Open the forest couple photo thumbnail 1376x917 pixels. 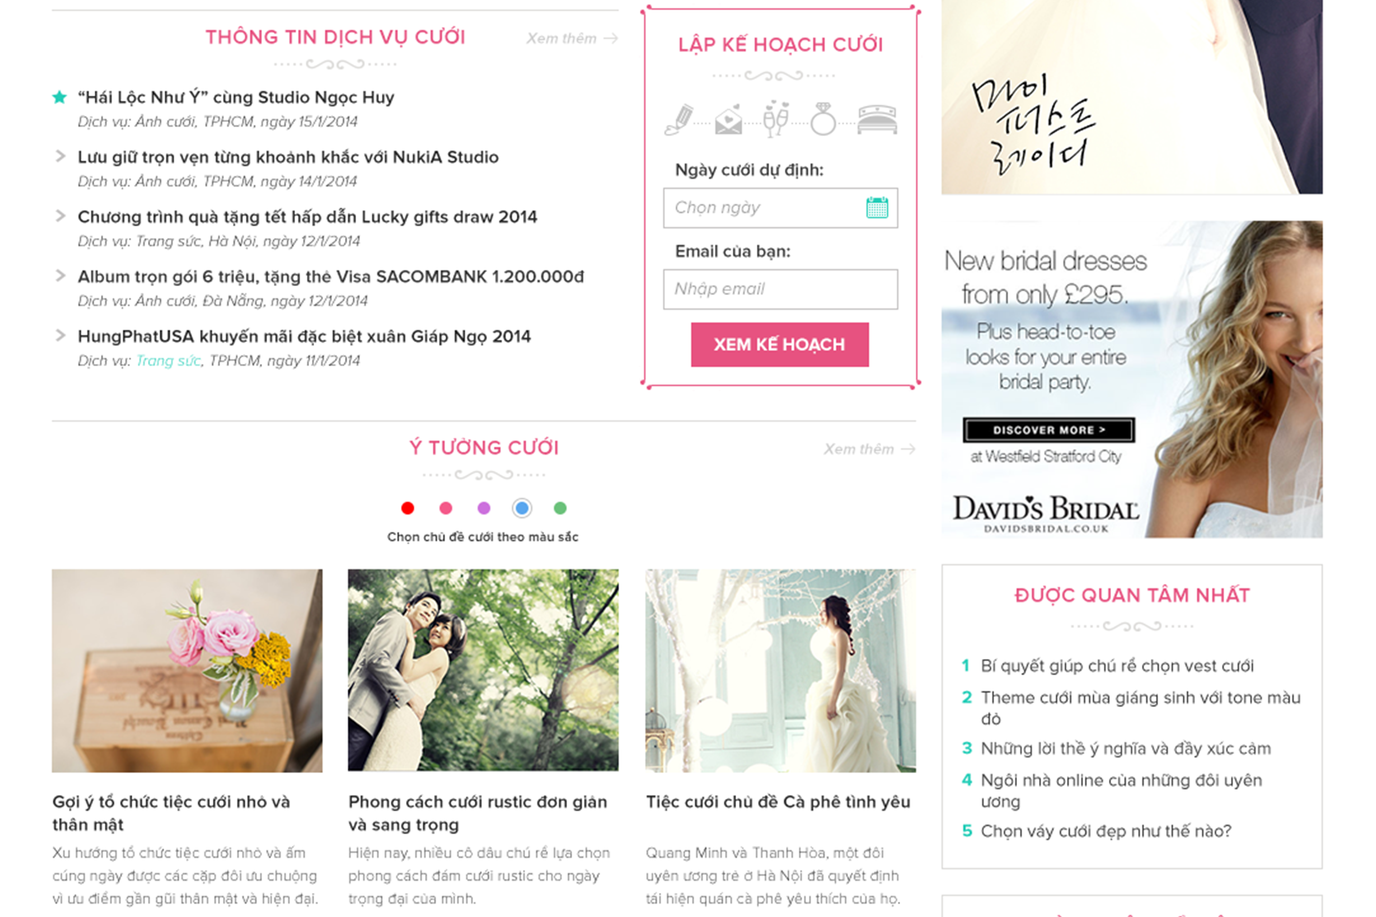[x=483, y=670]
